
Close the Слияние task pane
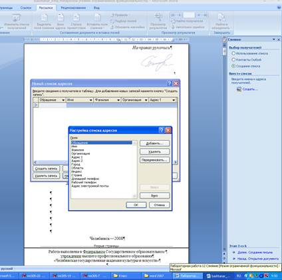click(279, 39)
